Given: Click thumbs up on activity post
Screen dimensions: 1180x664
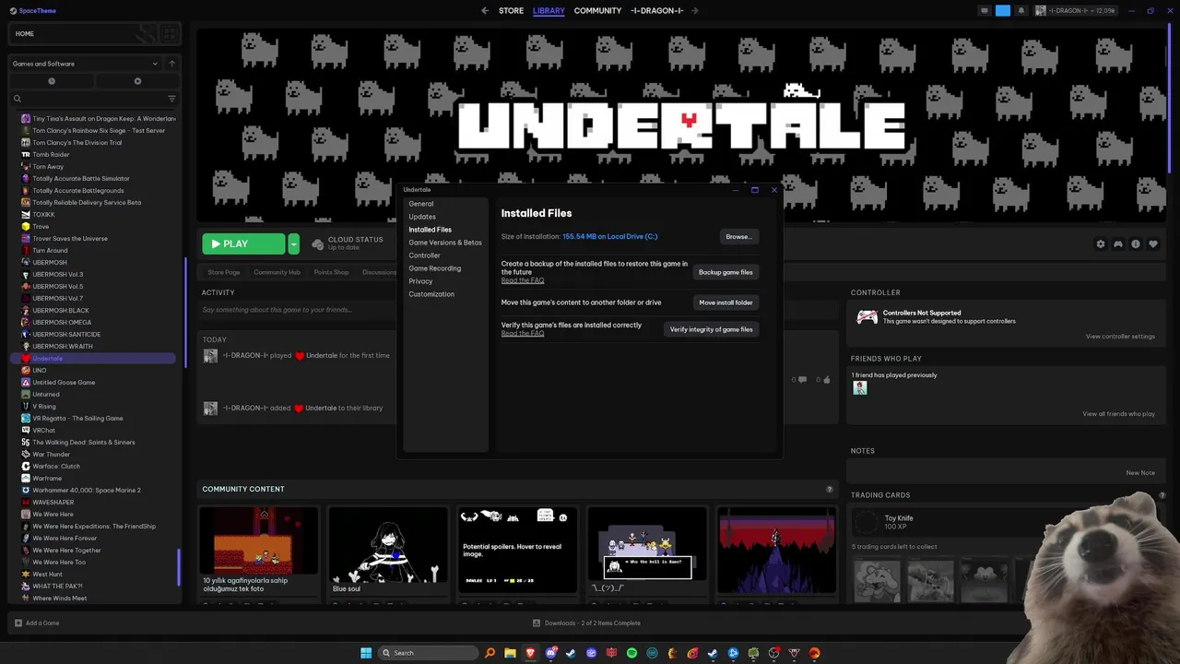Looking at the screenshot, I should click(826, 380).
